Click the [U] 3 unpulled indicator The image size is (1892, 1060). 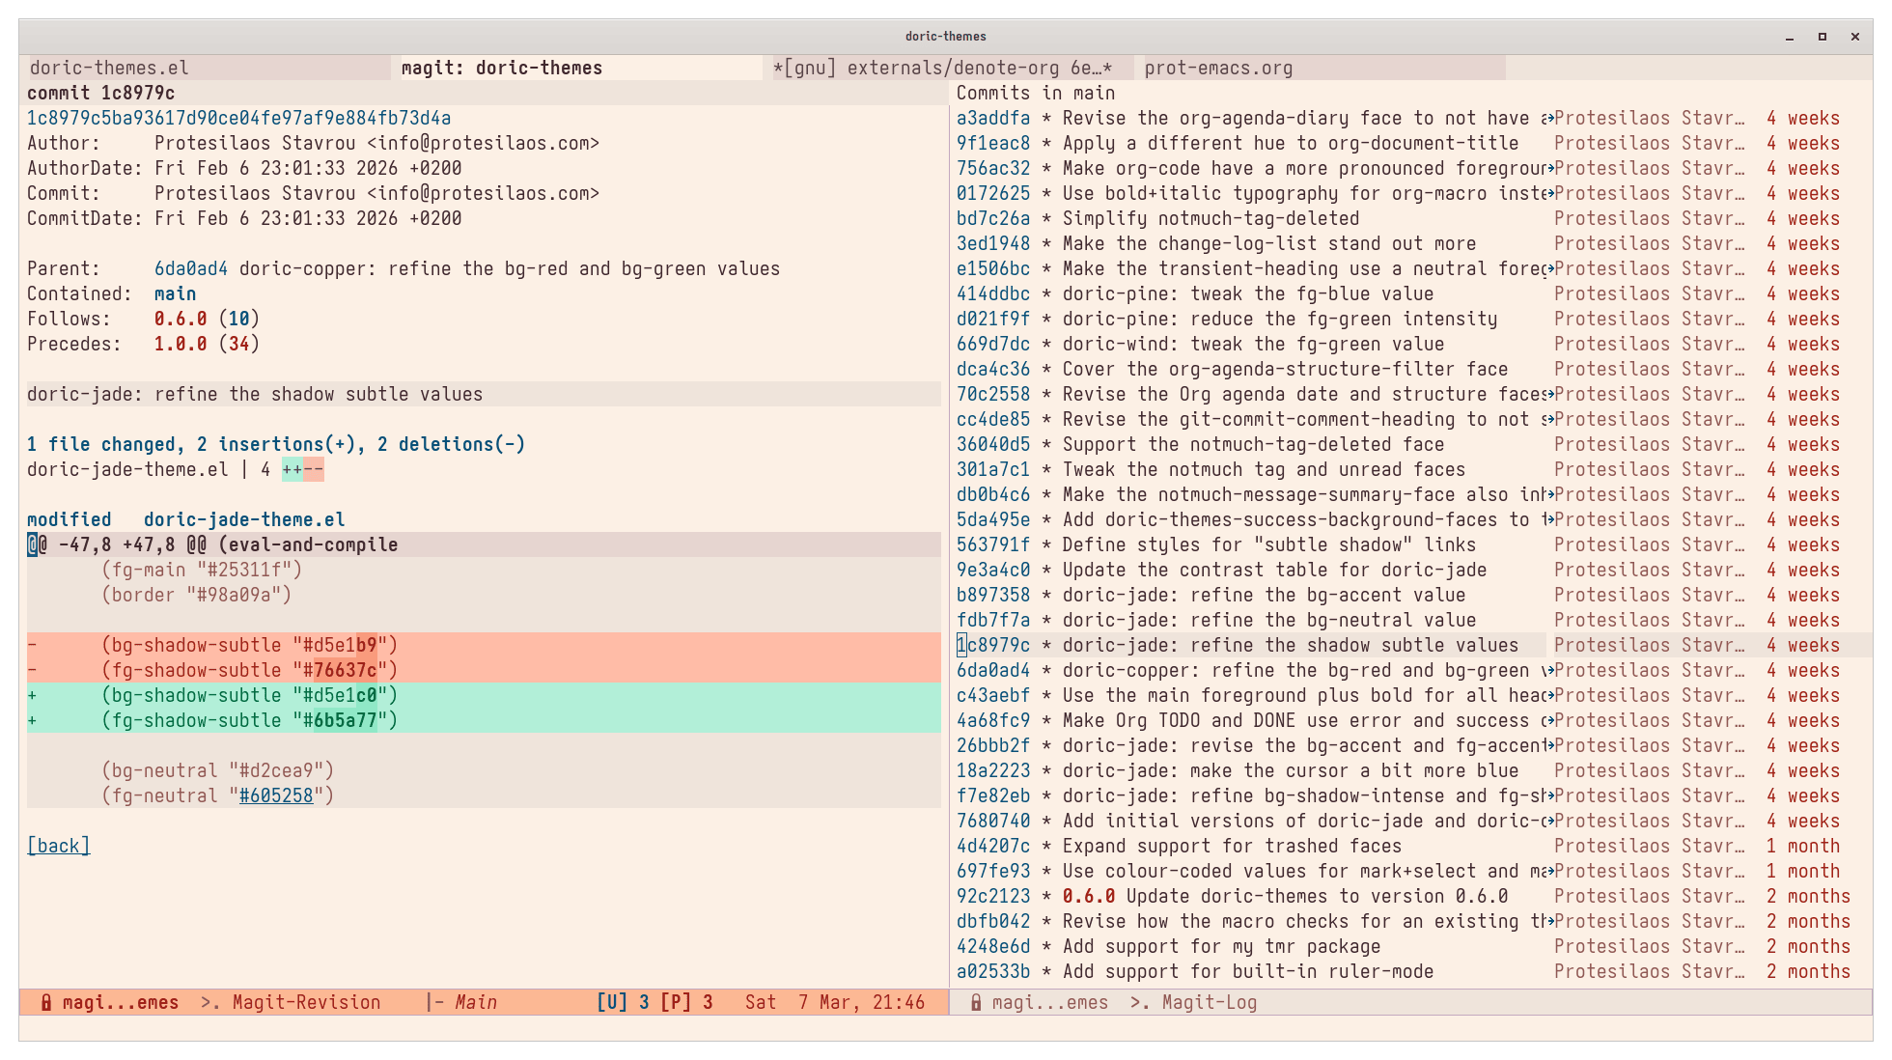[x=623, y=1002]
